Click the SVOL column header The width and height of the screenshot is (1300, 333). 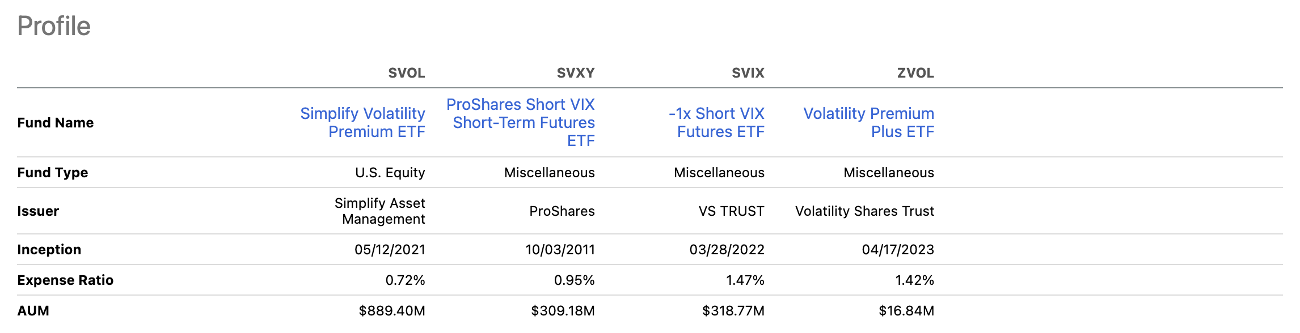pos(406,73)
